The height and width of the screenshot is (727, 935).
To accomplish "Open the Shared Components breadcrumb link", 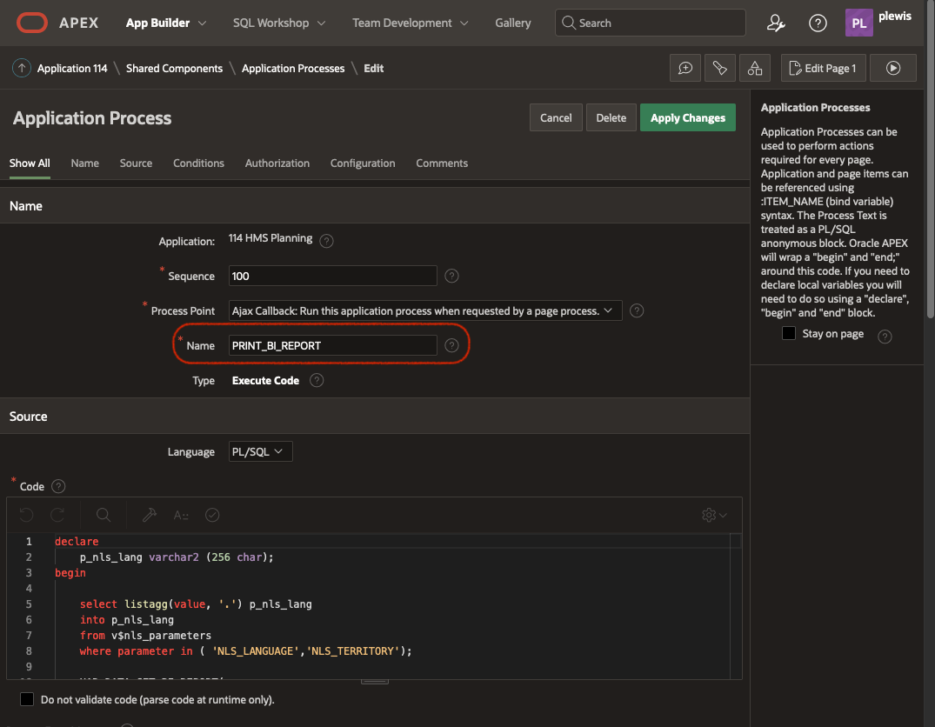I will [x=174, y=68].
